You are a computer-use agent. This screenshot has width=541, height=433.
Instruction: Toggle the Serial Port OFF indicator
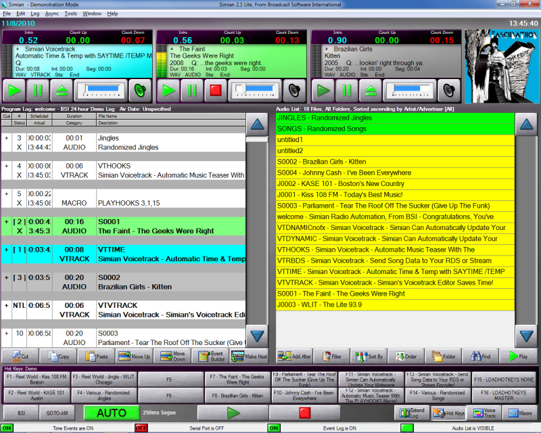coord(141,428)
